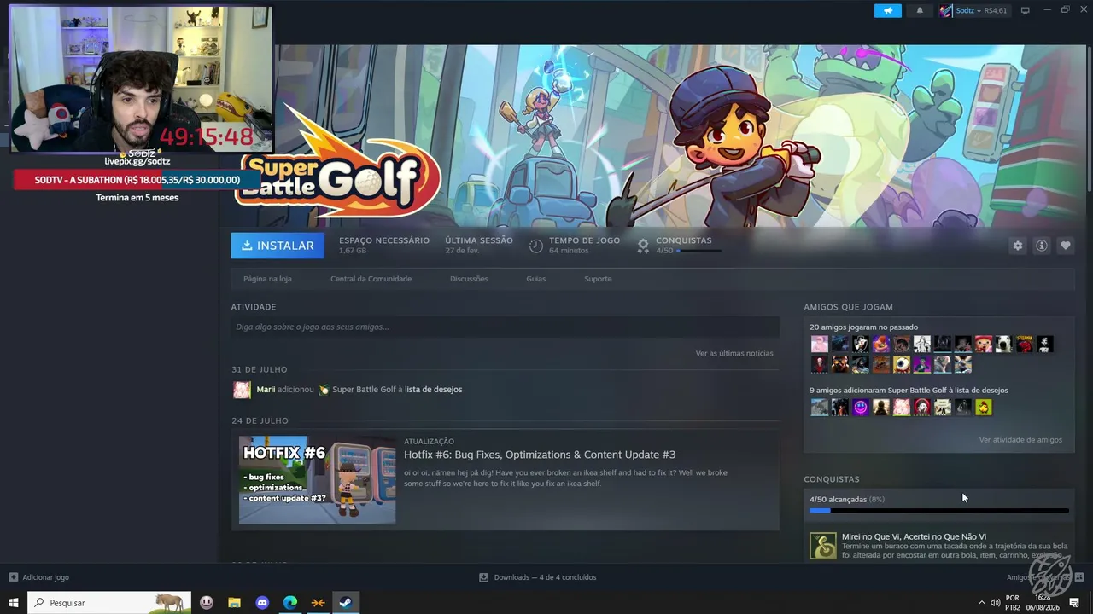The height and width of the screenshot is (614, 1093).
Task: Select the purple smiley face friend avatar
Action: coord(861,408)
